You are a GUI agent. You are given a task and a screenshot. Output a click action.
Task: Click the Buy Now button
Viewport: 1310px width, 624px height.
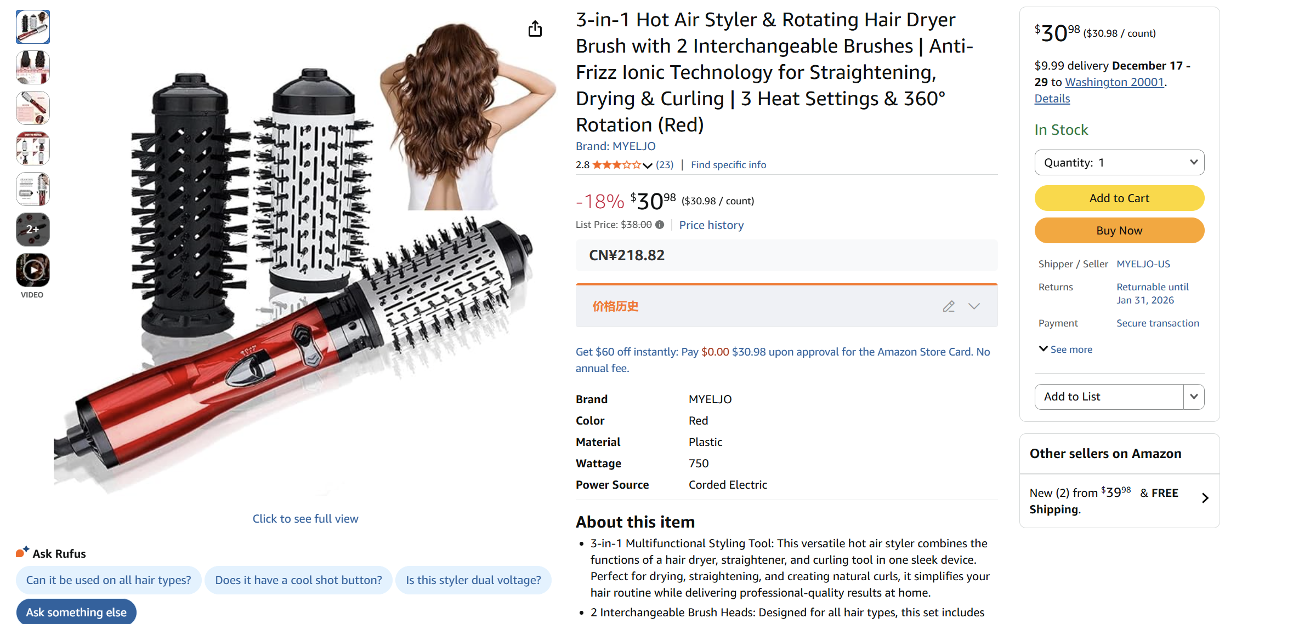click(1119, 230)
